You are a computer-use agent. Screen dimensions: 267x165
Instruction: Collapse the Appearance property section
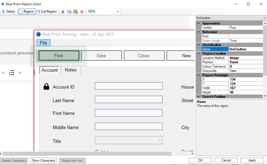pyautogui.click(x=199, y=23)
